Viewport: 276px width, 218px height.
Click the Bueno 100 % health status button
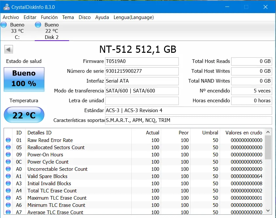pos(24,79)
